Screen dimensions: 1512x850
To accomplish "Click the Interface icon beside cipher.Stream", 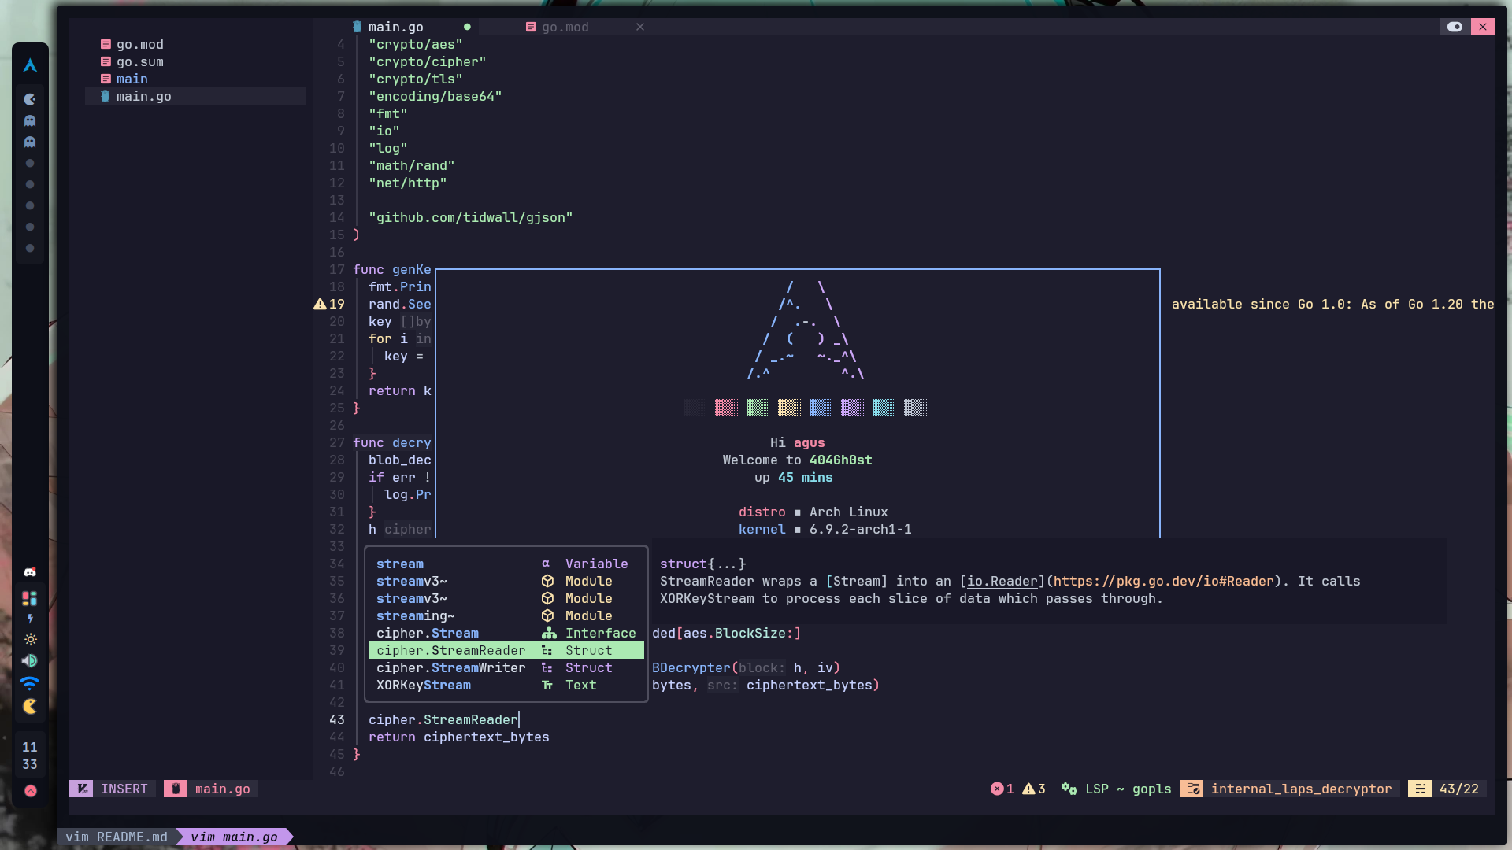I will click(549, 633).
